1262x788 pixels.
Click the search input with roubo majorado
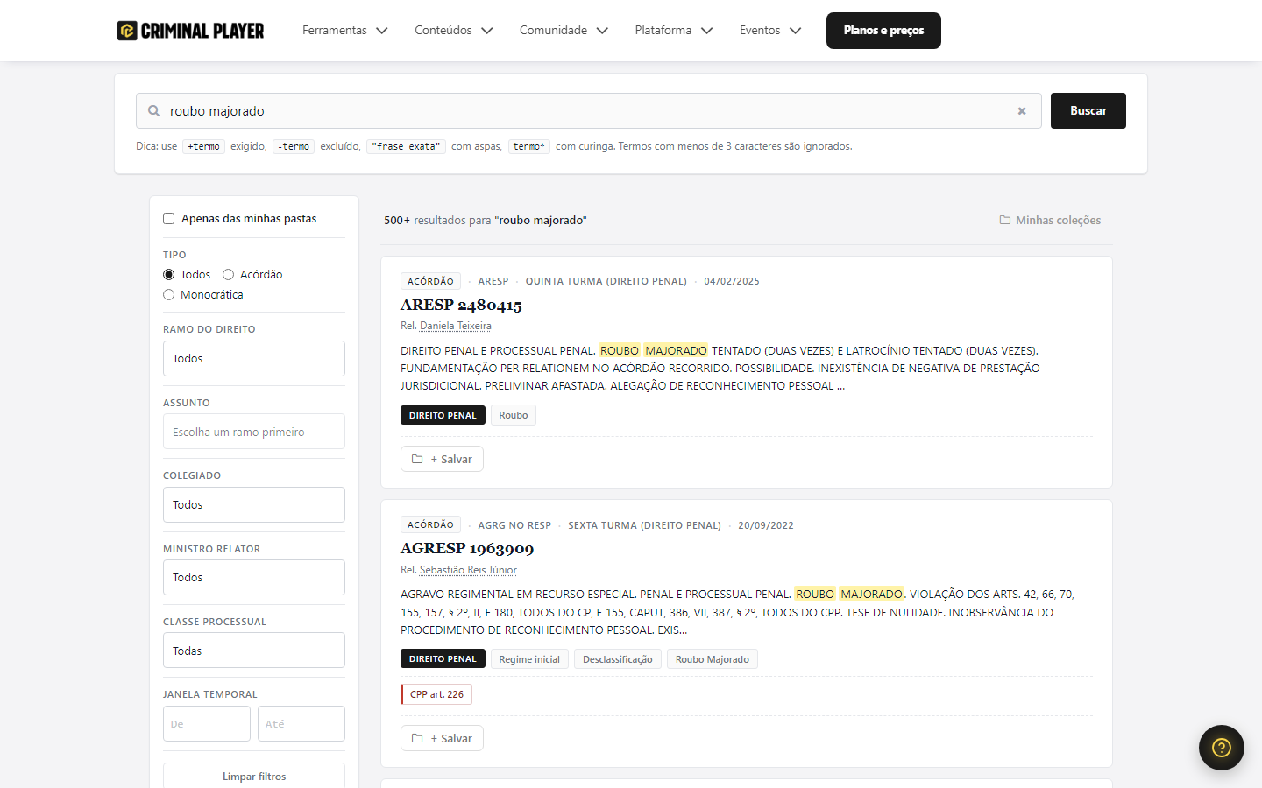(x=589, y=111)
